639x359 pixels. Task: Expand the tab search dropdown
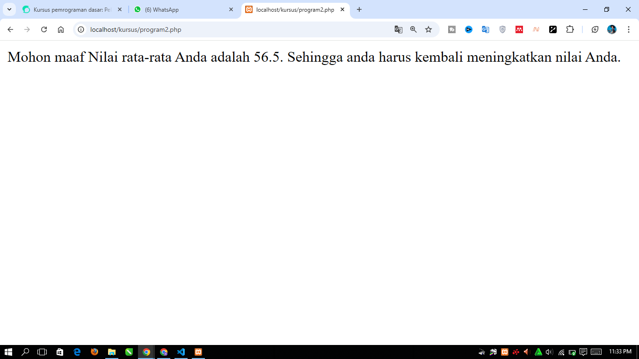pos(9,9)
